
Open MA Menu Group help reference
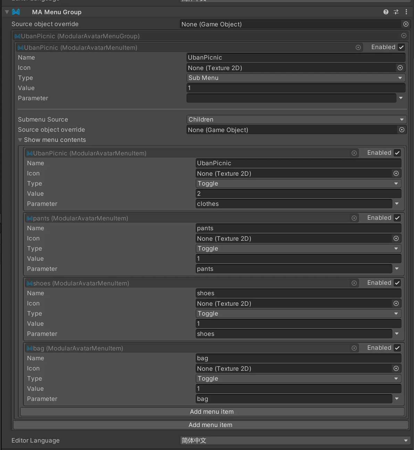386,12
